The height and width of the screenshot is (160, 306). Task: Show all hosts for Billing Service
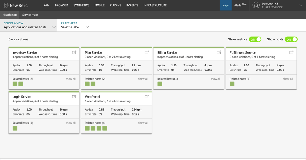[215, 79]
